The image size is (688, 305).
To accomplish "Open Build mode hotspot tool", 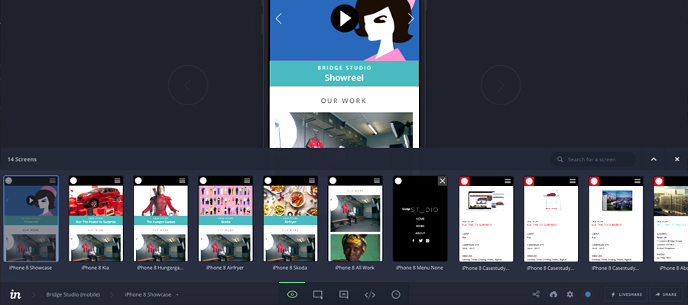I will pos(318,294).
